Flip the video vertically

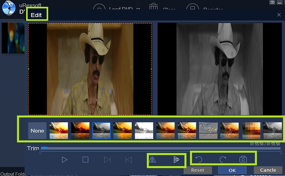click(x=176, y=159)
